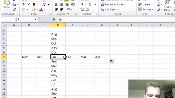
Task: Select cell D2 containing Aug
Action: click(x=58, y=34)
